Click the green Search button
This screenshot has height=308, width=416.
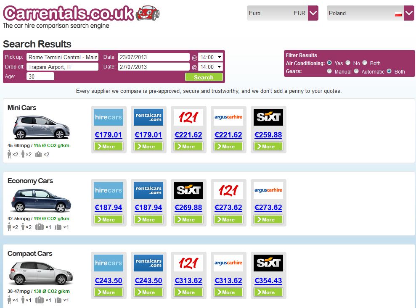click(x=204, y=77)
